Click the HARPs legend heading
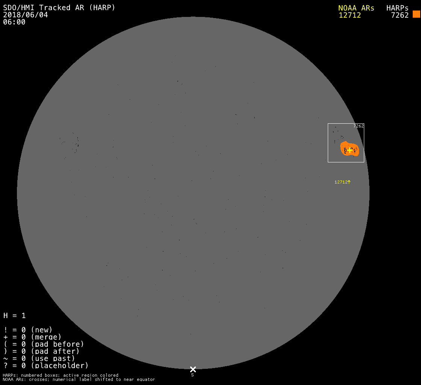 tap(397, 8)
